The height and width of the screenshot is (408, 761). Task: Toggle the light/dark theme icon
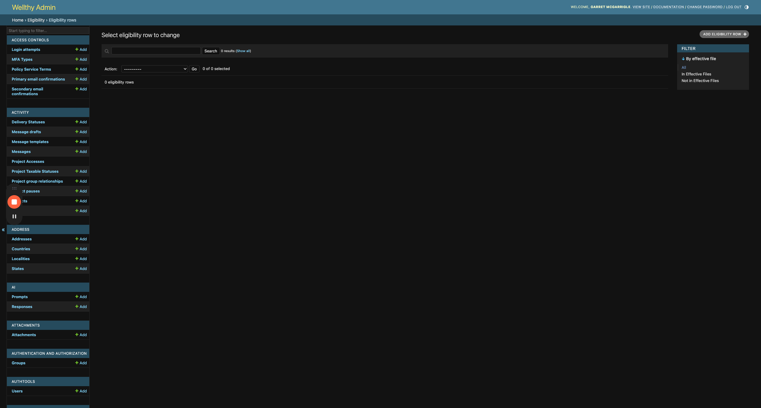746,7
